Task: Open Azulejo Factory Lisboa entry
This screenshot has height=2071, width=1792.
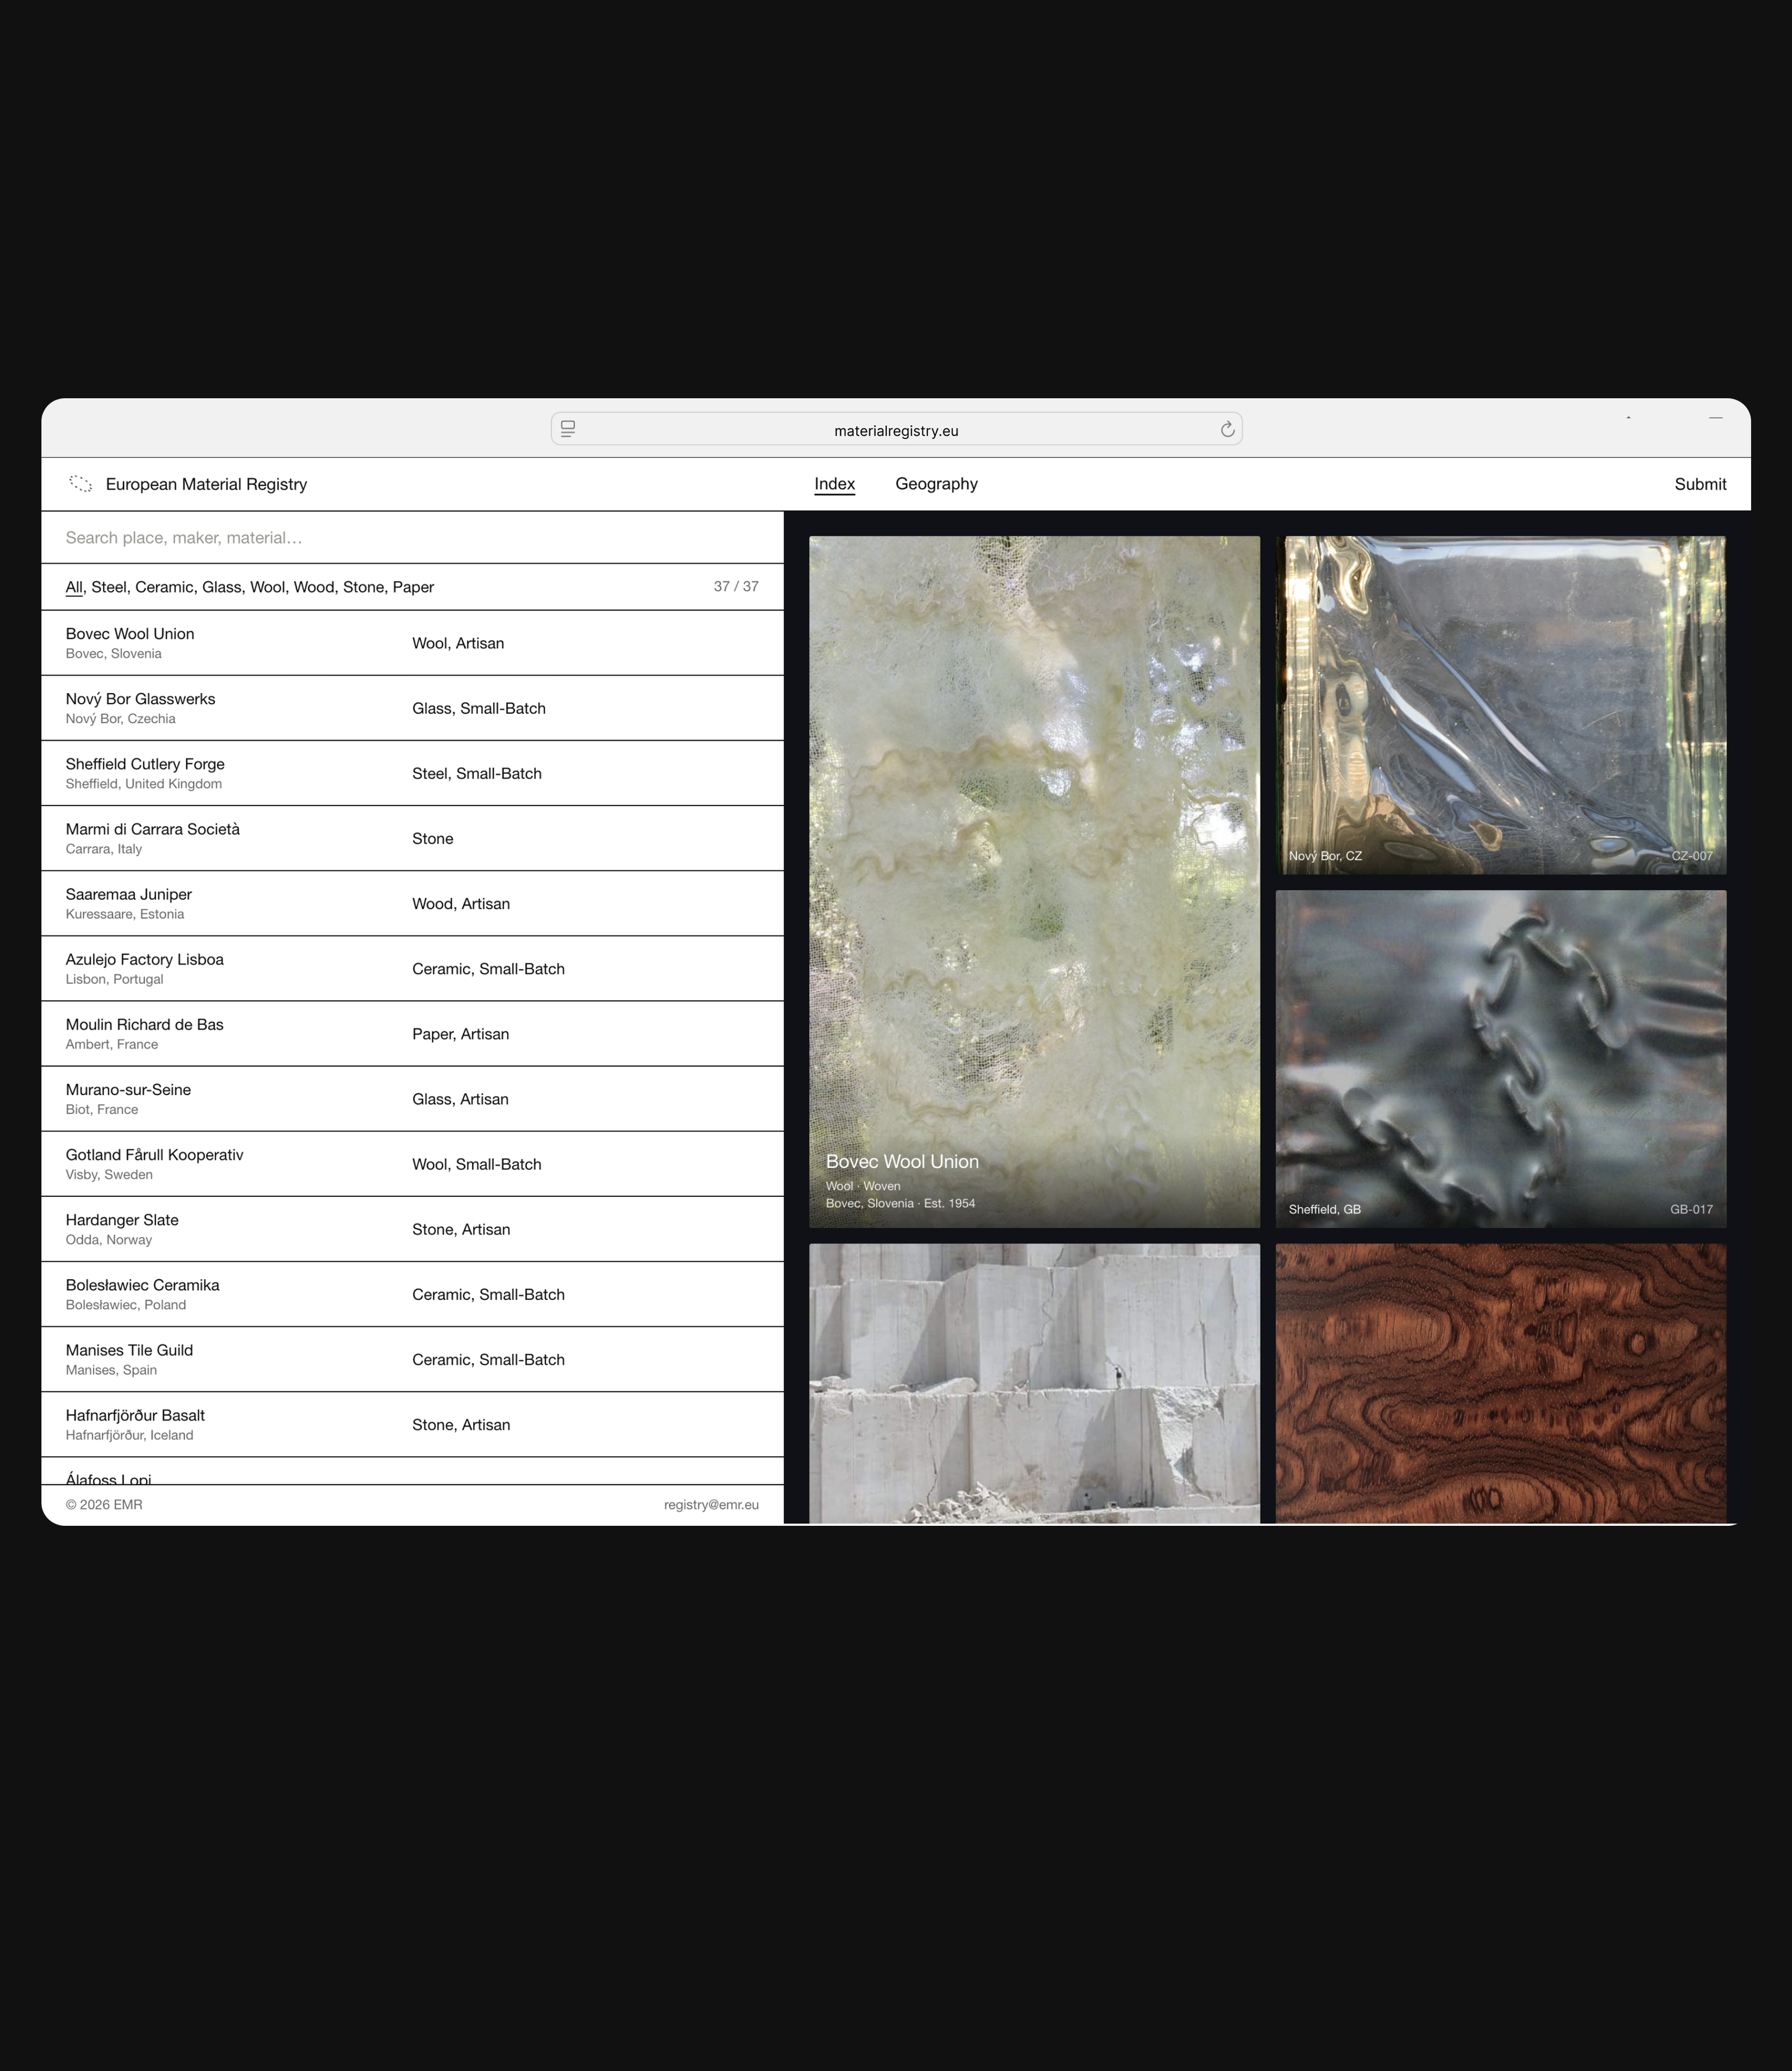Action: [412, 968]
